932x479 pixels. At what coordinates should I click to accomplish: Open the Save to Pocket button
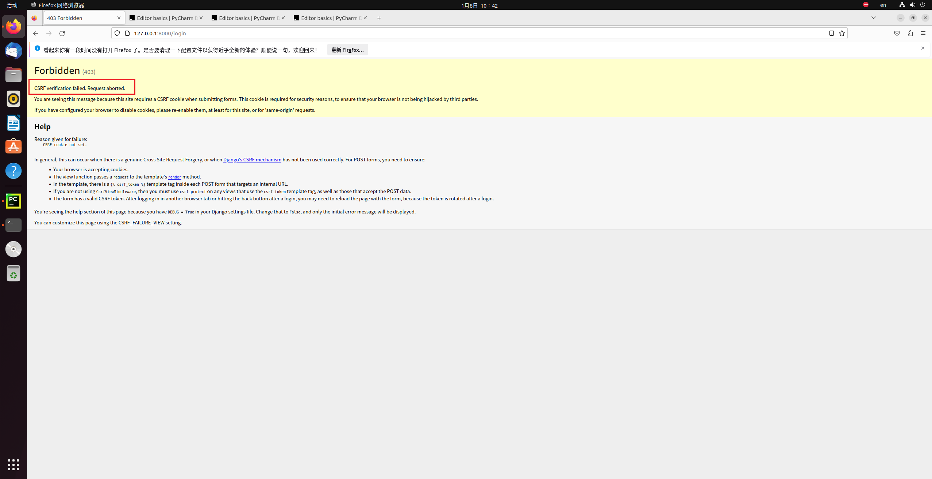tap(897, 33)
